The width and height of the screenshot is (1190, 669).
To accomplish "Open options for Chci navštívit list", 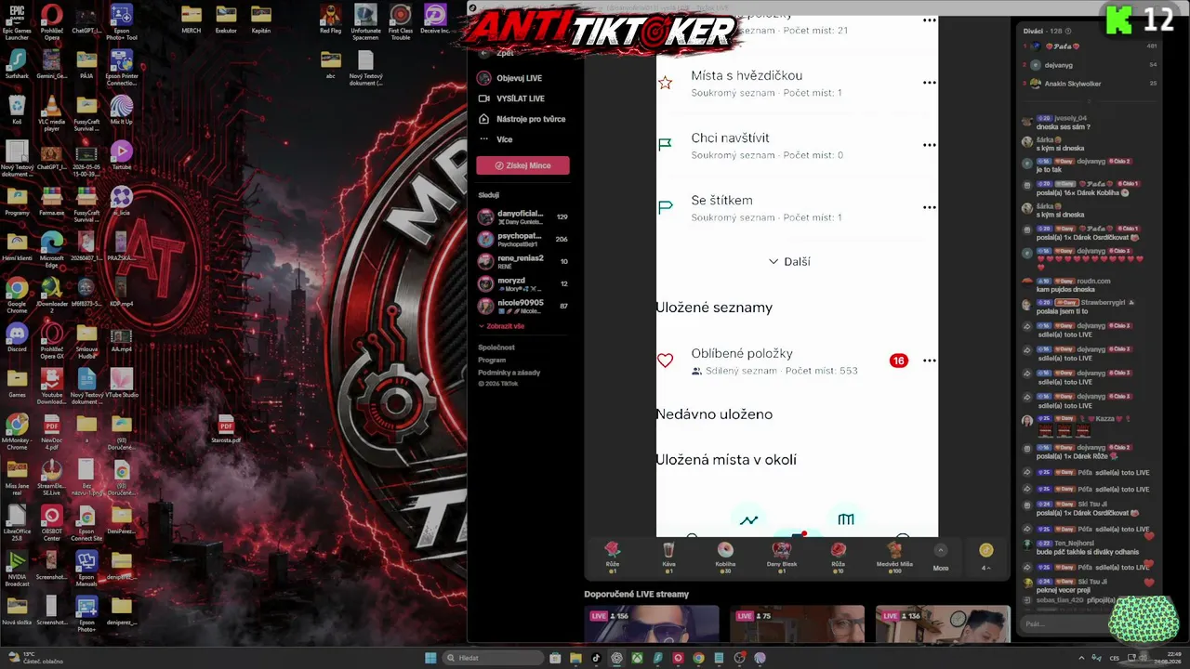I will click(929, 145).
